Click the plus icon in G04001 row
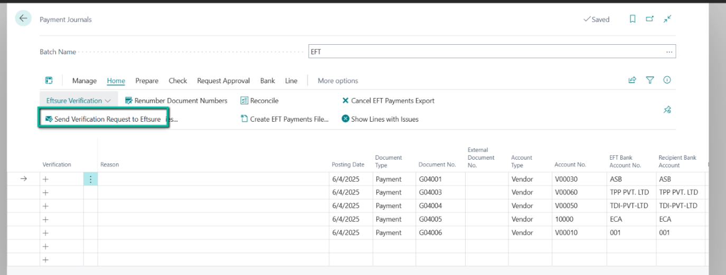 [45, 179]
